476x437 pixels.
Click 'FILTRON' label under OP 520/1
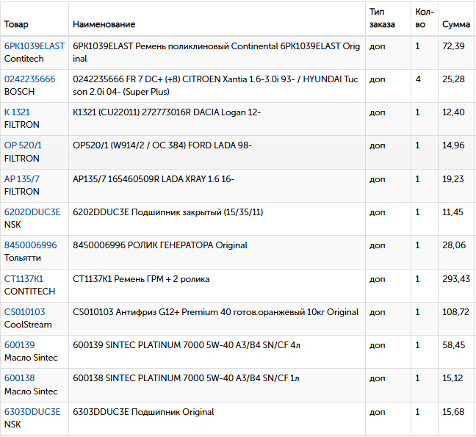(x=22, y=159)
